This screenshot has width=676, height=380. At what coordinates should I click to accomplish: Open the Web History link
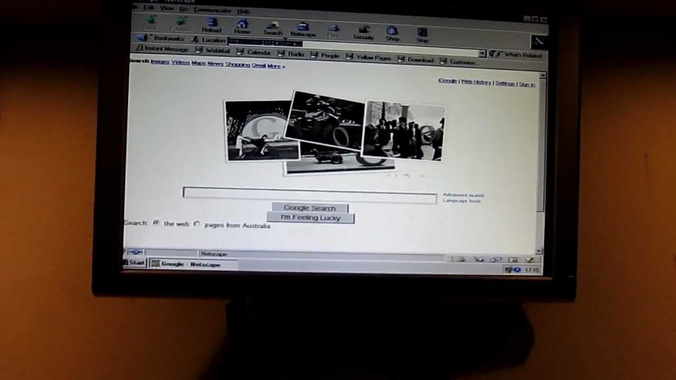476,82
